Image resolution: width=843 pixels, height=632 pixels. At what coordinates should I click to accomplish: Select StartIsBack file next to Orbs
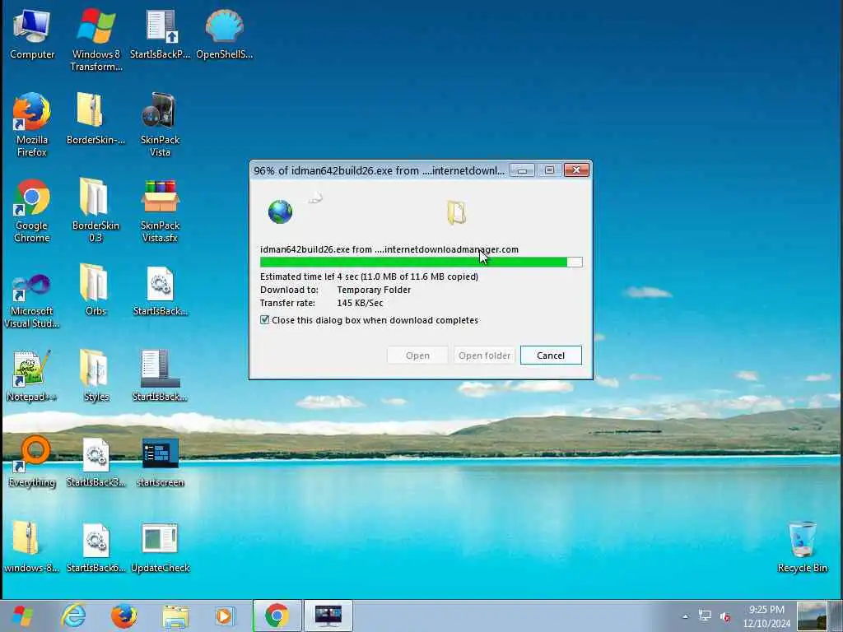(x=161, y=290)
